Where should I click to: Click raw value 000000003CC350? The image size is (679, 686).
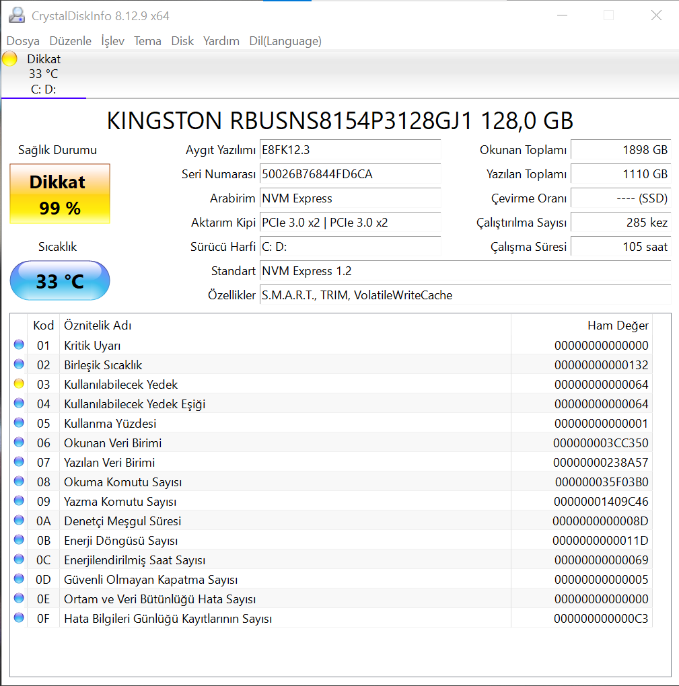pyautogui.click(x=601, y=443)
